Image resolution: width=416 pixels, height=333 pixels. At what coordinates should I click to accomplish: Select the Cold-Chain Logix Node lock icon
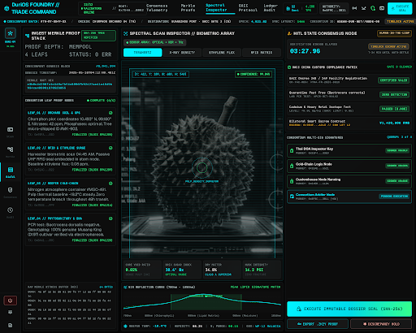coord(292,166)
